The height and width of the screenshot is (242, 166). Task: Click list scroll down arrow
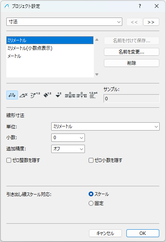click(97, 74)
